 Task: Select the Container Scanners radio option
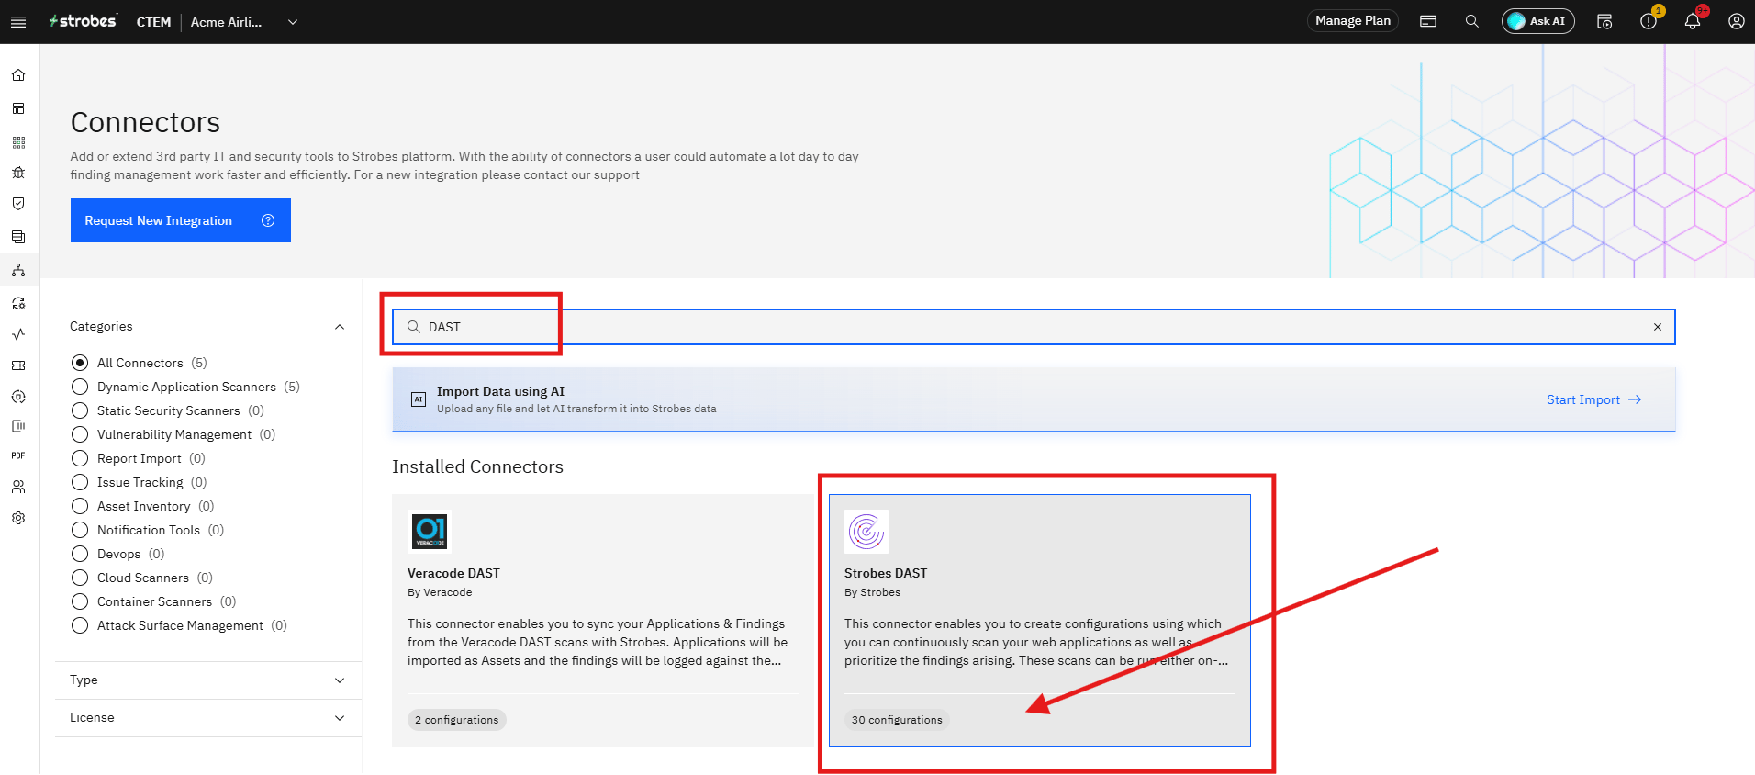coord(80,601)
